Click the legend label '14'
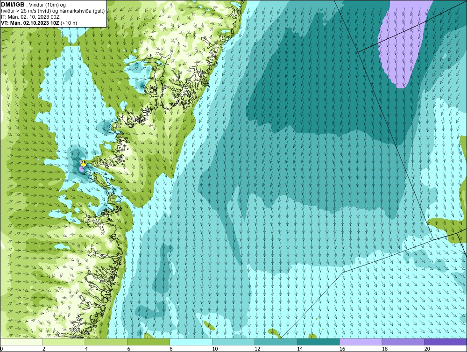Screen dimensions: 467x352 [300, 349]
